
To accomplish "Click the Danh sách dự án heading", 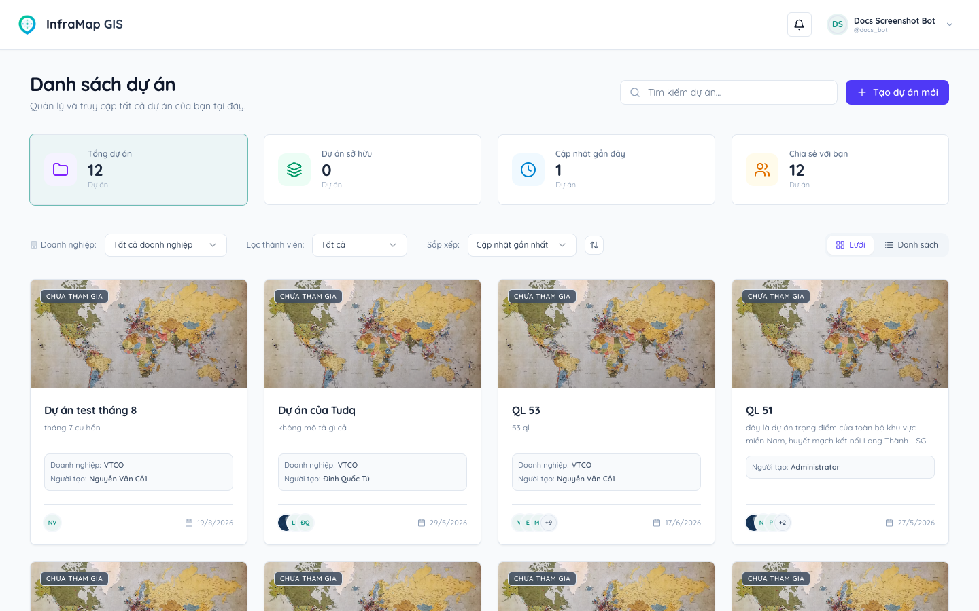I will pos(103,84).
